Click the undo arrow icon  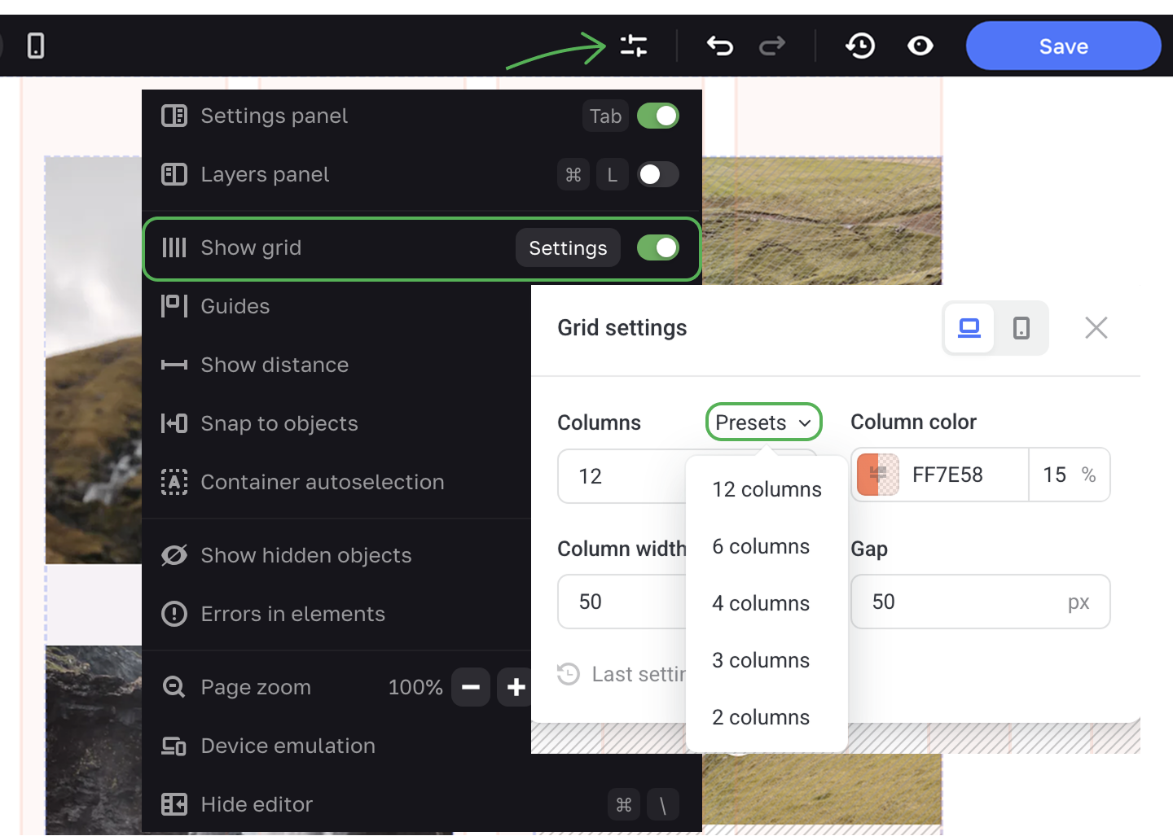pos(720,46)
